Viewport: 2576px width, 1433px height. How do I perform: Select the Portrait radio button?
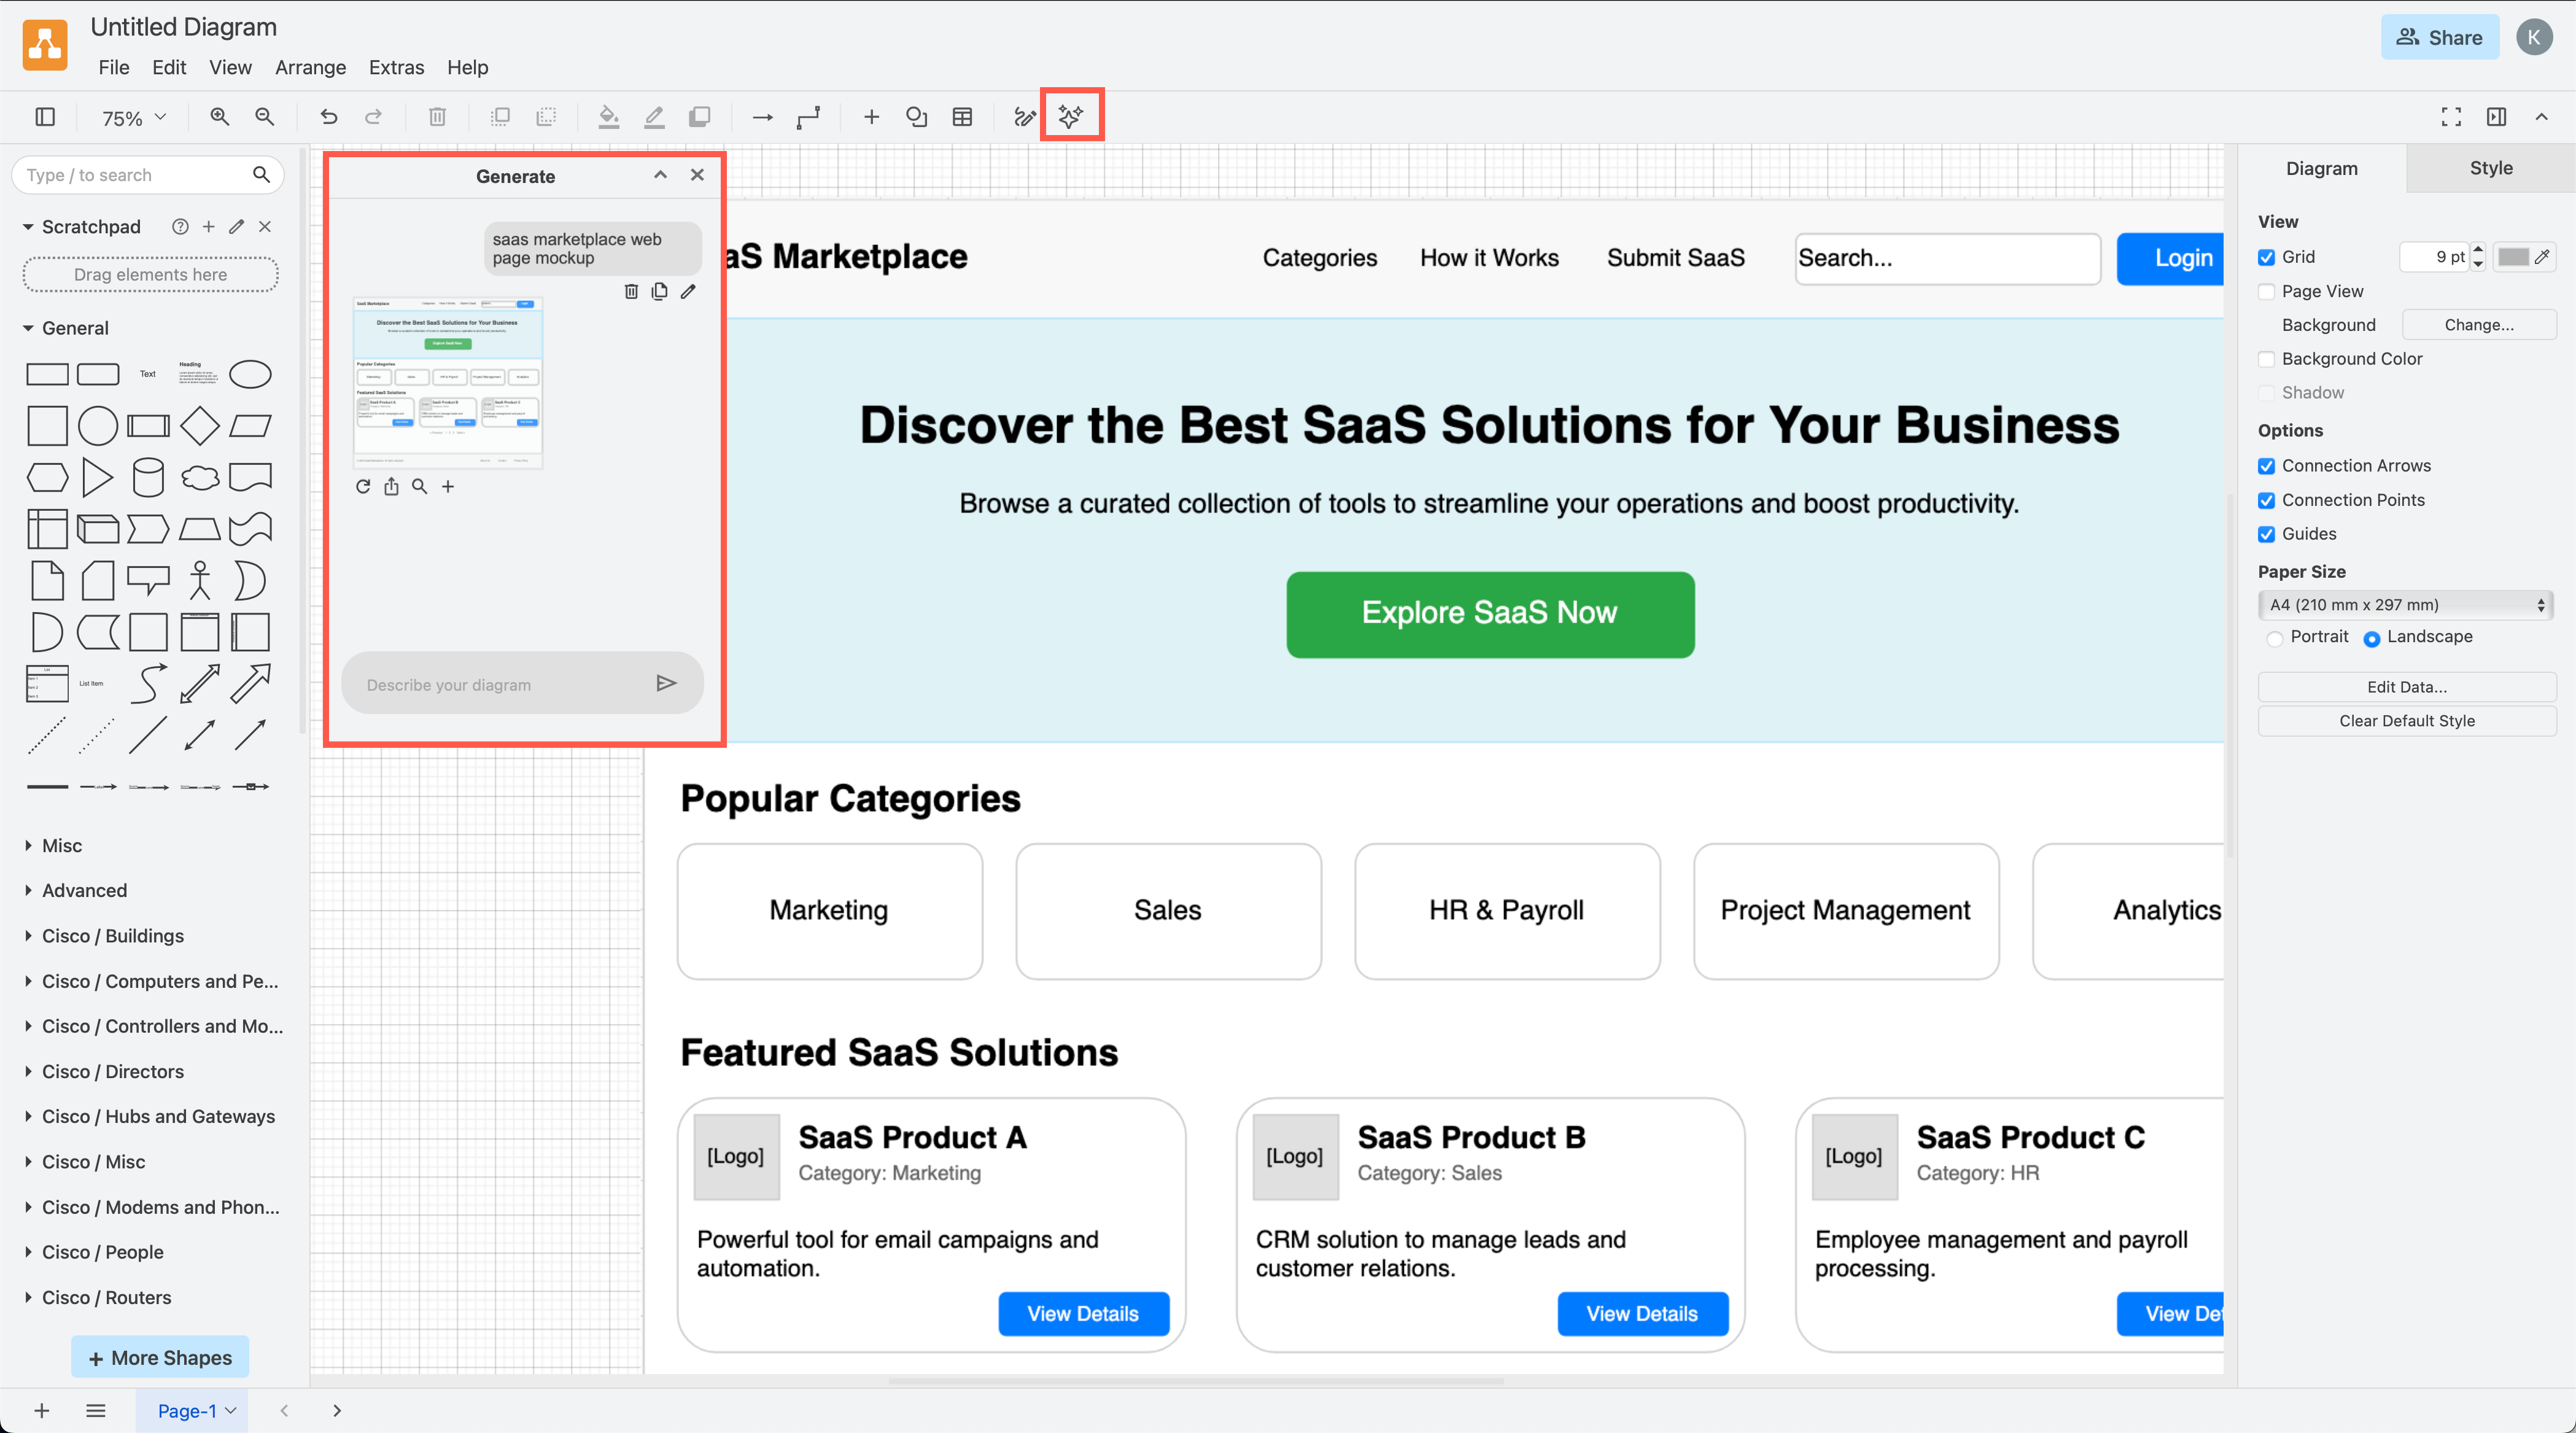2276,638
